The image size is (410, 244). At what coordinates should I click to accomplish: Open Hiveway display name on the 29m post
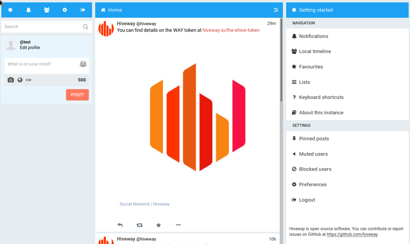pos(126,24)
